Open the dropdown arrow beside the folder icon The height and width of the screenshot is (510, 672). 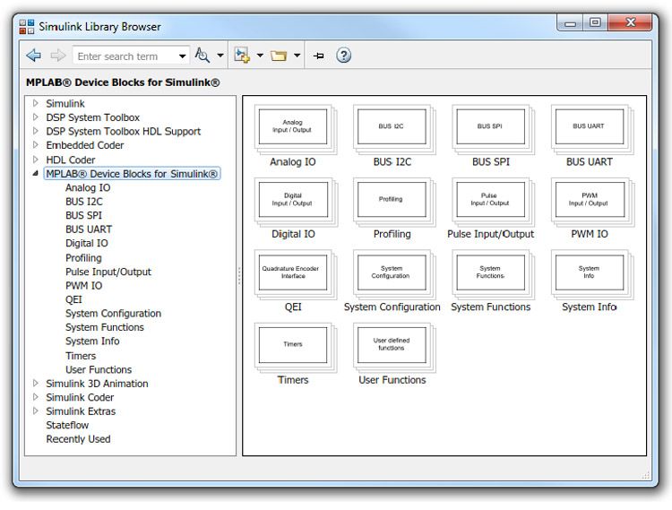tap(297, 56)
